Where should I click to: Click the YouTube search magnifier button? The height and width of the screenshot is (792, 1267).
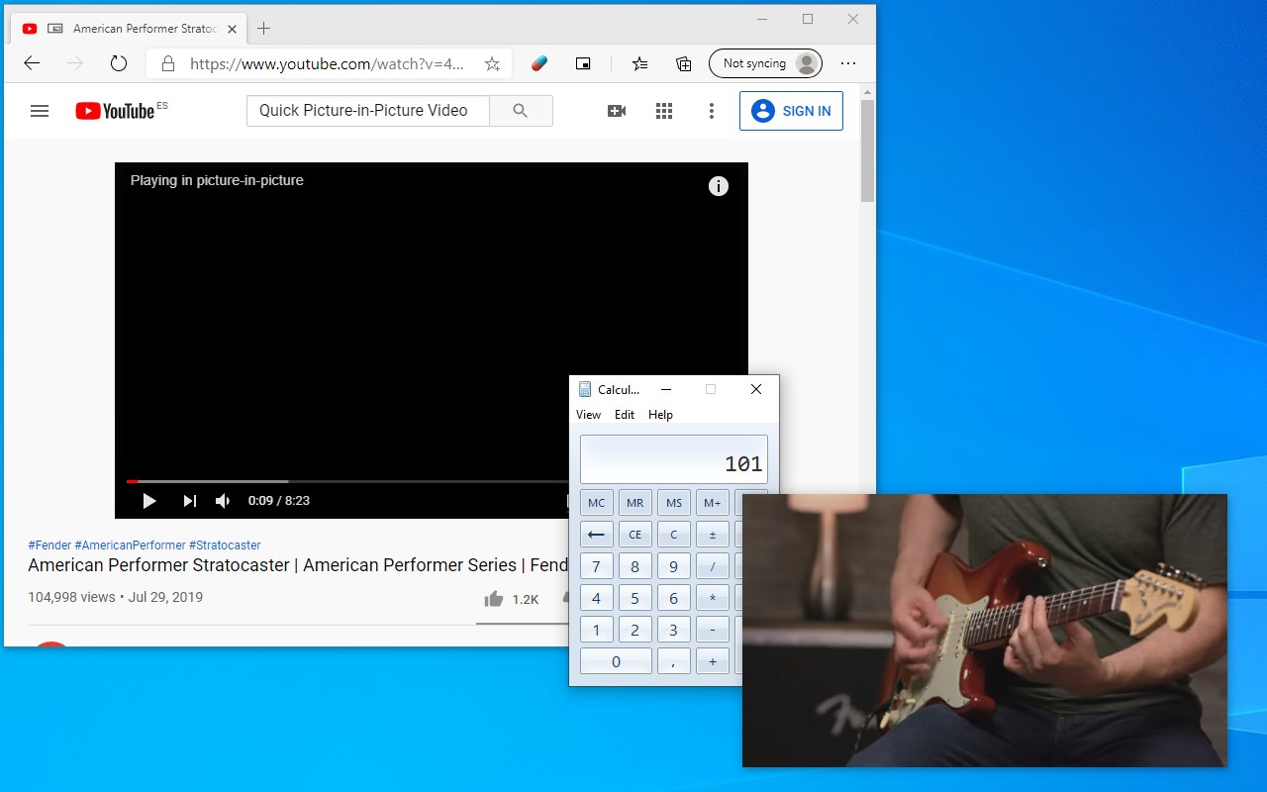tap(521, 110)
